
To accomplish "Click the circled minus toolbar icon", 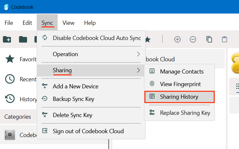I will pyautogui.click(x=193, y=39).
